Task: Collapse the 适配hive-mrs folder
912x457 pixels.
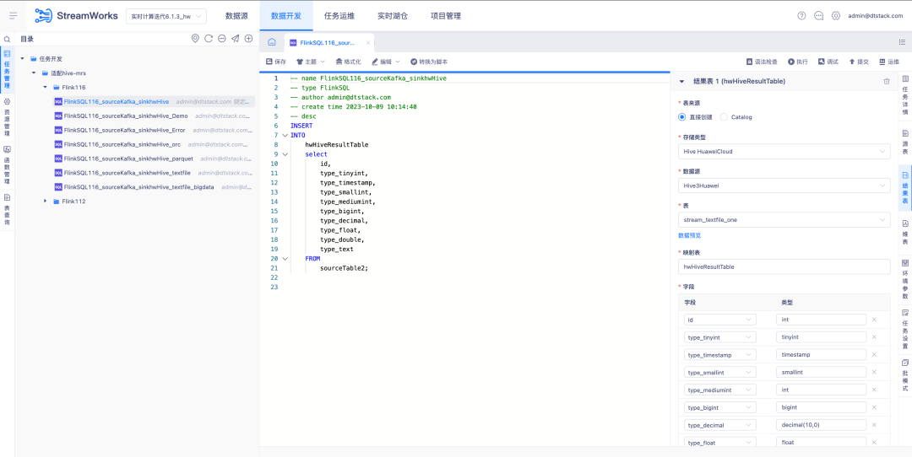Action: [x=34, y=73]
